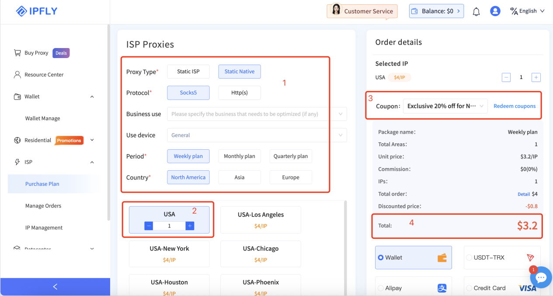Collapse sidebar using the left arrow bar

pos(55,287)
